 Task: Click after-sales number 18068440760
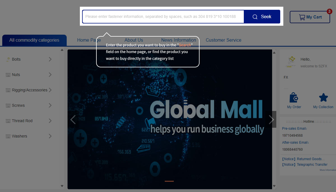pyautogui.click(x=292, y=150)
